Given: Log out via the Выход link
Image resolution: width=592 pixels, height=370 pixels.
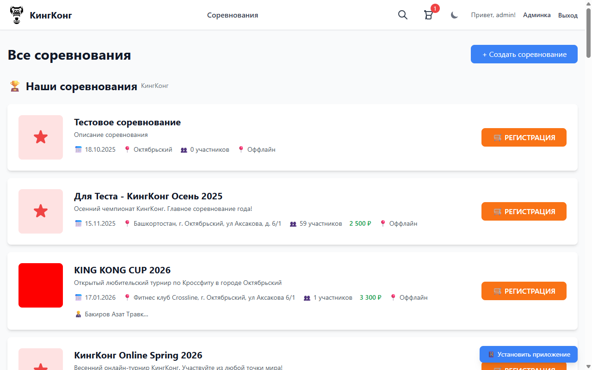Looking at the screenshot, I should [567, 15].
